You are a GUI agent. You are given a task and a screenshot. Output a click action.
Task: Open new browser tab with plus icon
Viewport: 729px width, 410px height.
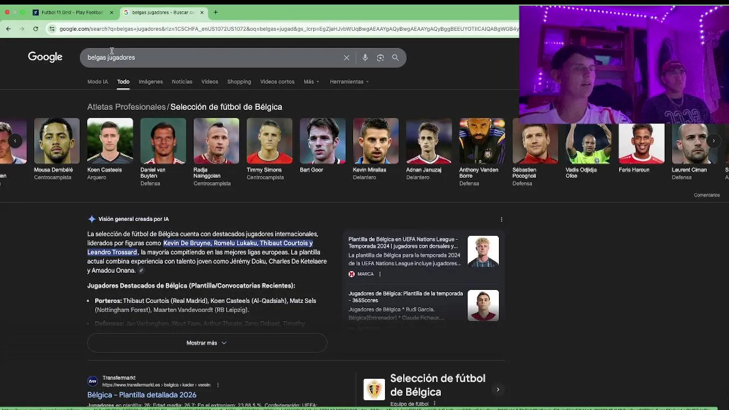pyautogui.click(x=215, y=12)
